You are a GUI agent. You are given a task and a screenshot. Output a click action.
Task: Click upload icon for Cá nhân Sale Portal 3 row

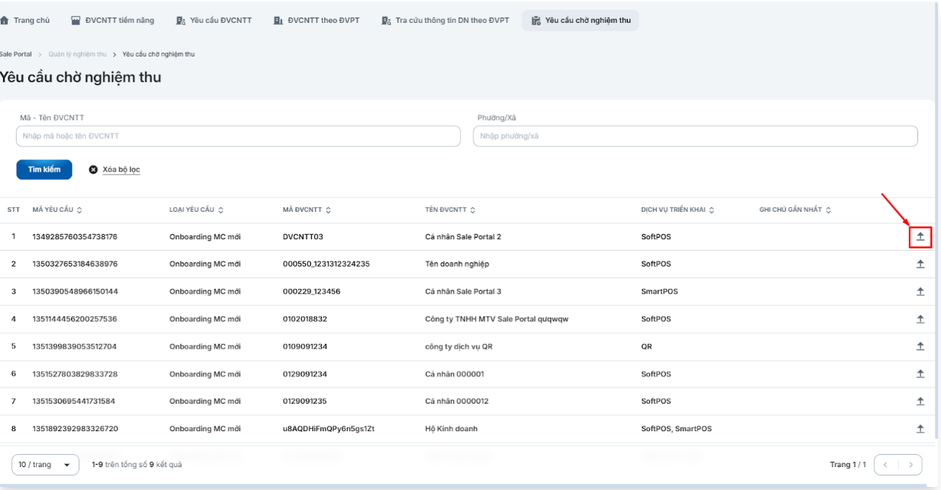(x=920, y=291)
